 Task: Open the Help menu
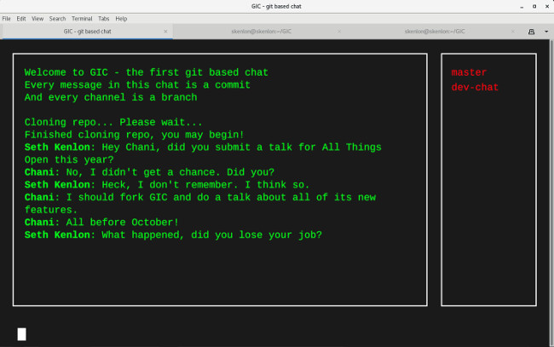tap(121, 18)
